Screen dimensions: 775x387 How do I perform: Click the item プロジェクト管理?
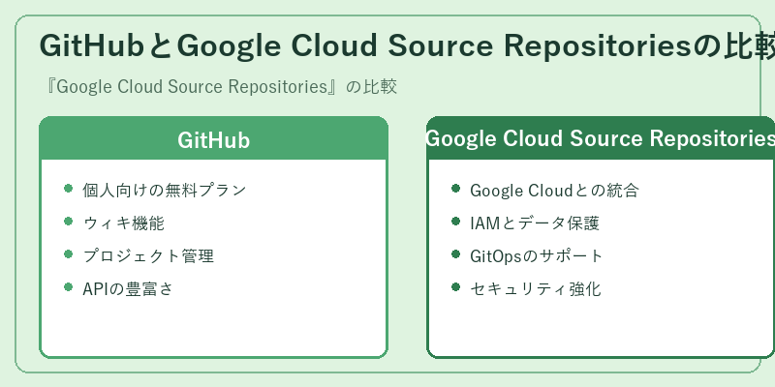click(x=148, y=255)
